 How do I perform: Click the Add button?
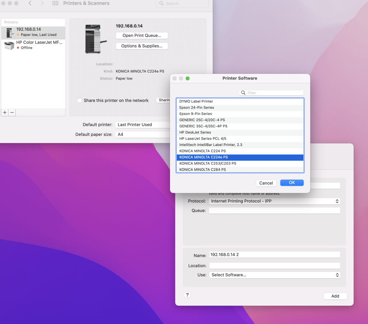point(335,296)
